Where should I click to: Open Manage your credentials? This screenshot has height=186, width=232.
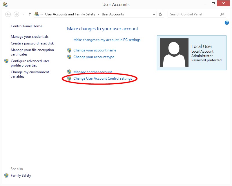(x=30, y=37)
